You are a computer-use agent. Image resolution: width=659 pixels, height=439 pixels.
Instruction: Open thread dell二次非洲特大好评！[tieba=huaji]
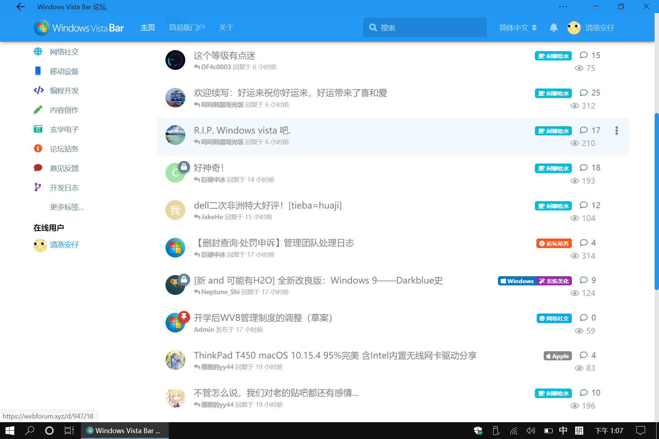(268, 205)
